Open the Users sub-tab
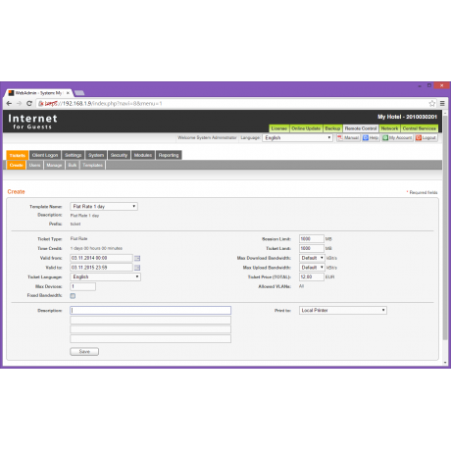The width and height of the screenshot is (451, 451). 34,165
